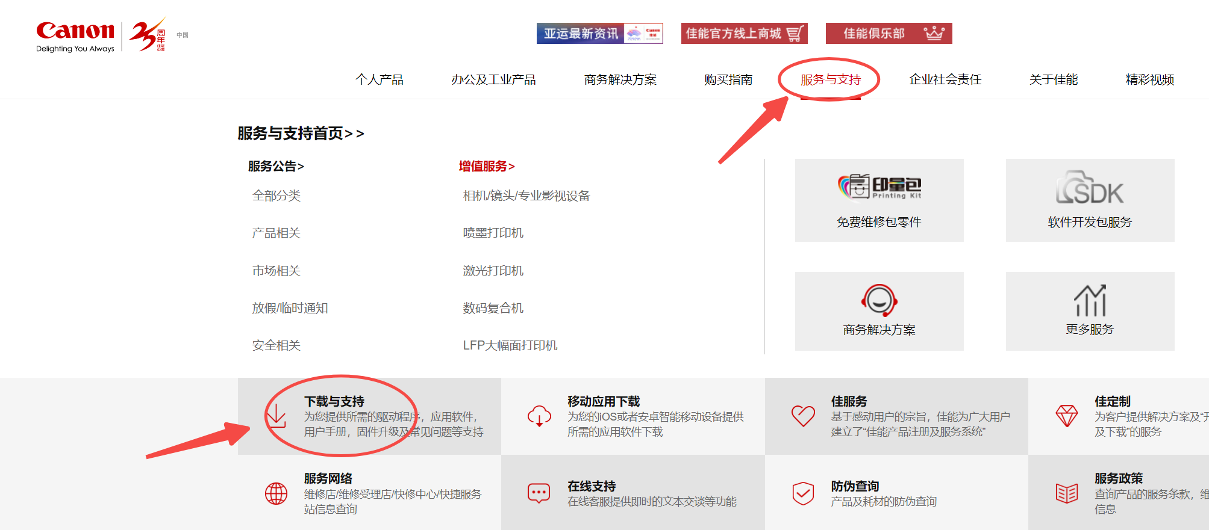The height and width of the screenshot is (530, 1209).
Task: Expand the 增值服务 section link
Action: point(487,166)
